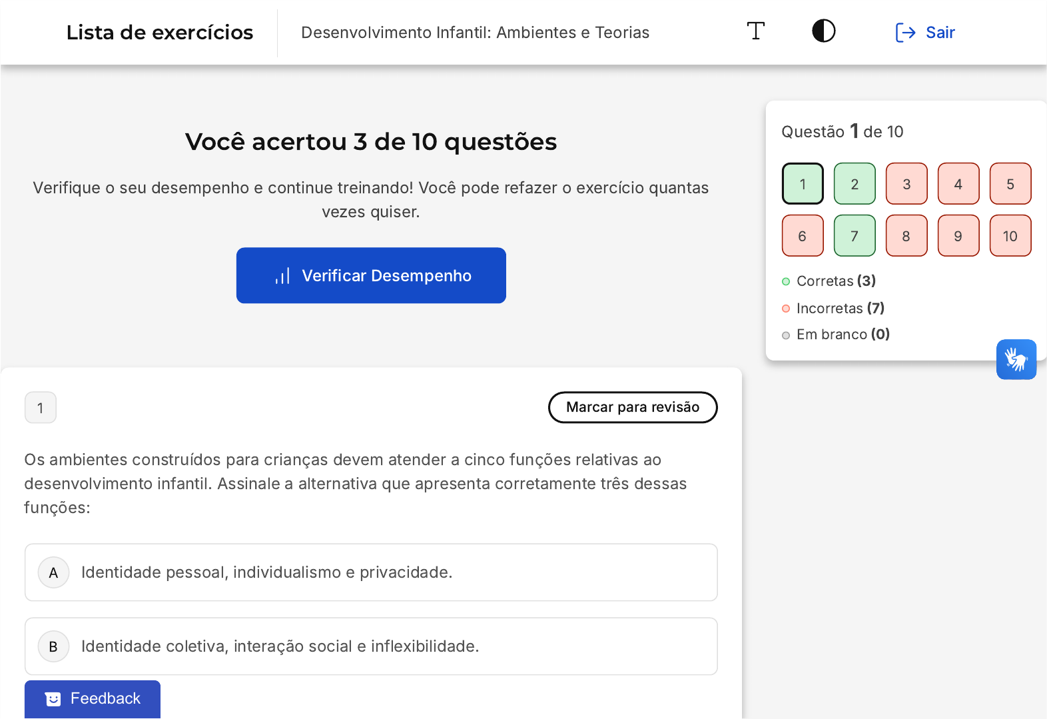Image resolution: width=1047 pixels, height=719 pixels.
Task: Click the Verificar Desempenho button
Action: click(371, 276)
